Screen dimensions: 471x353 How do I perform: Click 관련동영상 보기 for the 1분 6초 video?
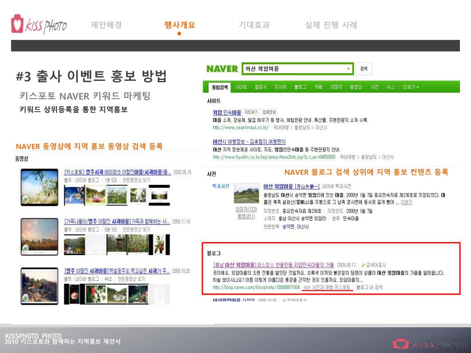pos(136,180)
